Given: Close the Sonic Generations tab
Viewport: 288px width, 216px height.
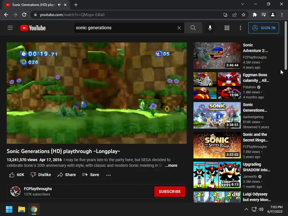Looking at the screenshot, I should click(x=65, y=5).
